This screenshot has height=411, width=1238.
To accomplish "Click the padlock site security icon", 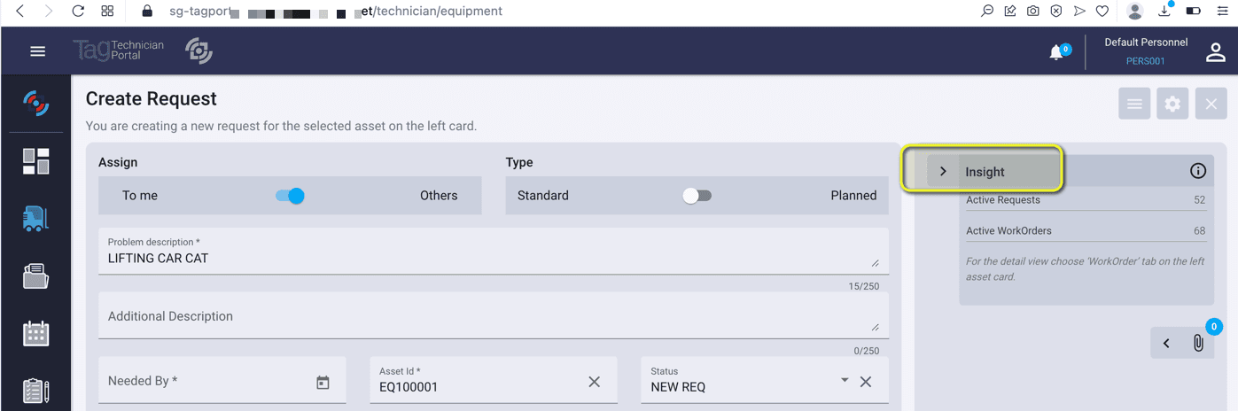I will point(147,12).
